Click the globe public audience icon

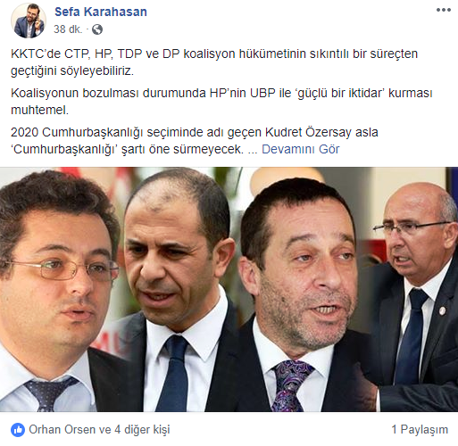pyautogui.click(x=97, y=29)
